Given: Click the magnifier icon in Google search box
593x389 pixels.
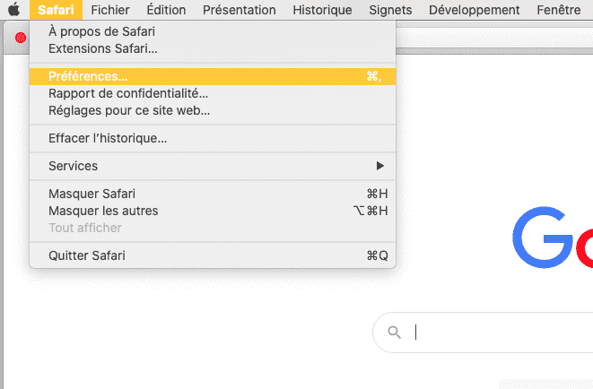Looking at the screenshot, I should pyautogui.click(x=394, y=333).
